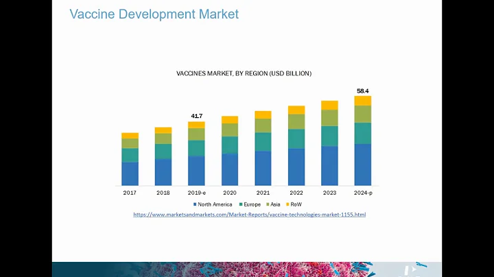Click the 2021 axis label
Viewport: 494px width, 277px height.
[263, 193]
